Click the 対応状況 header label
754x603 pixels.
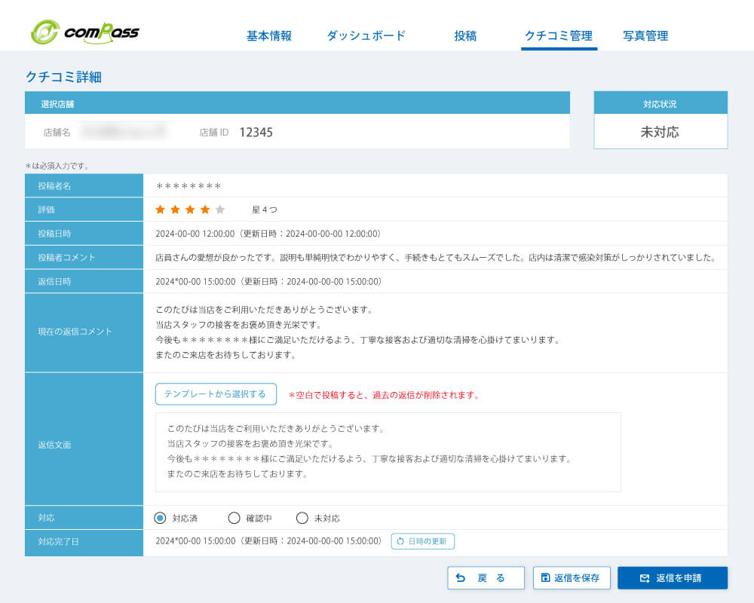click(660, 104)
